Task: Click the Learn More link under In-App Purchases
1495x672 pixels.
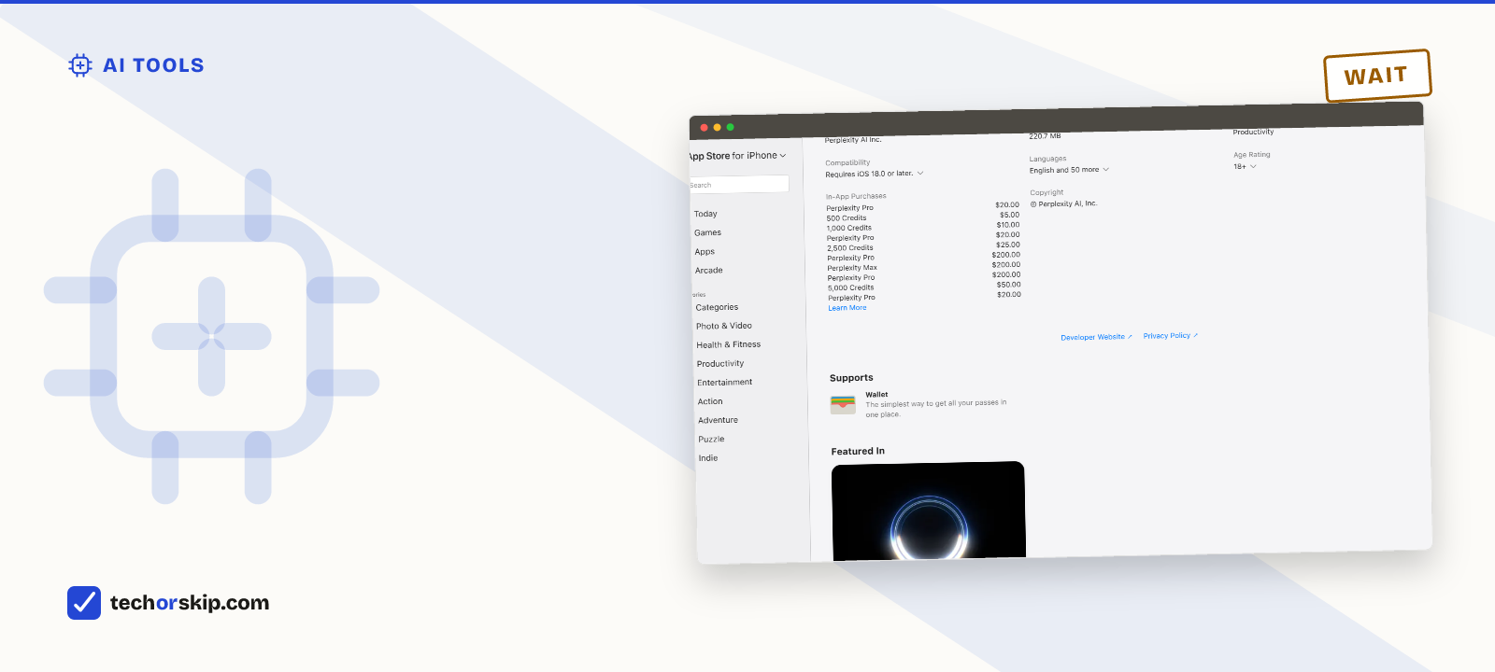Action: click(x=847, y=308)
